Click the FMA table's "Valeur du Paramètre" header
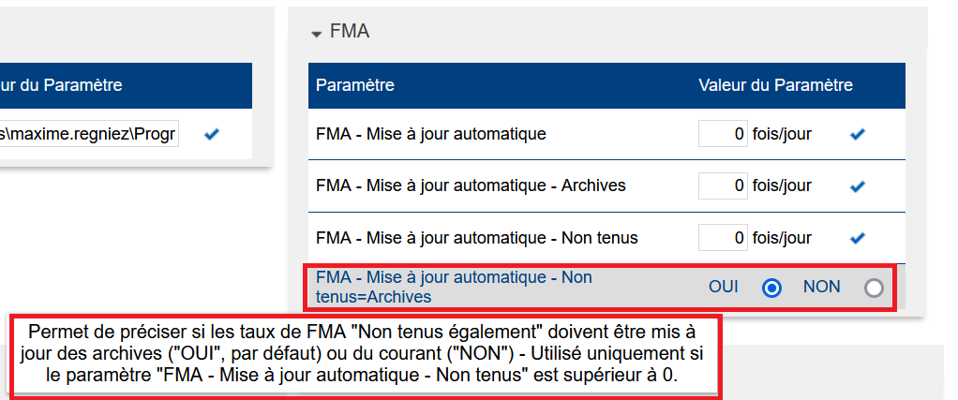958x400 pixels. point(775,85)
